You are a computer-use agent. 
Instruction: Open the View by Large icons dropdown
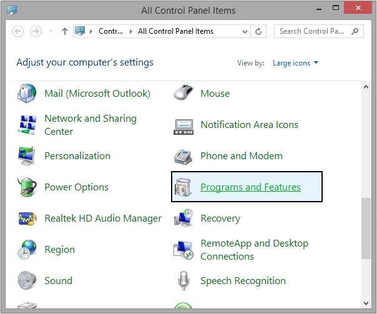click(295, 63)
